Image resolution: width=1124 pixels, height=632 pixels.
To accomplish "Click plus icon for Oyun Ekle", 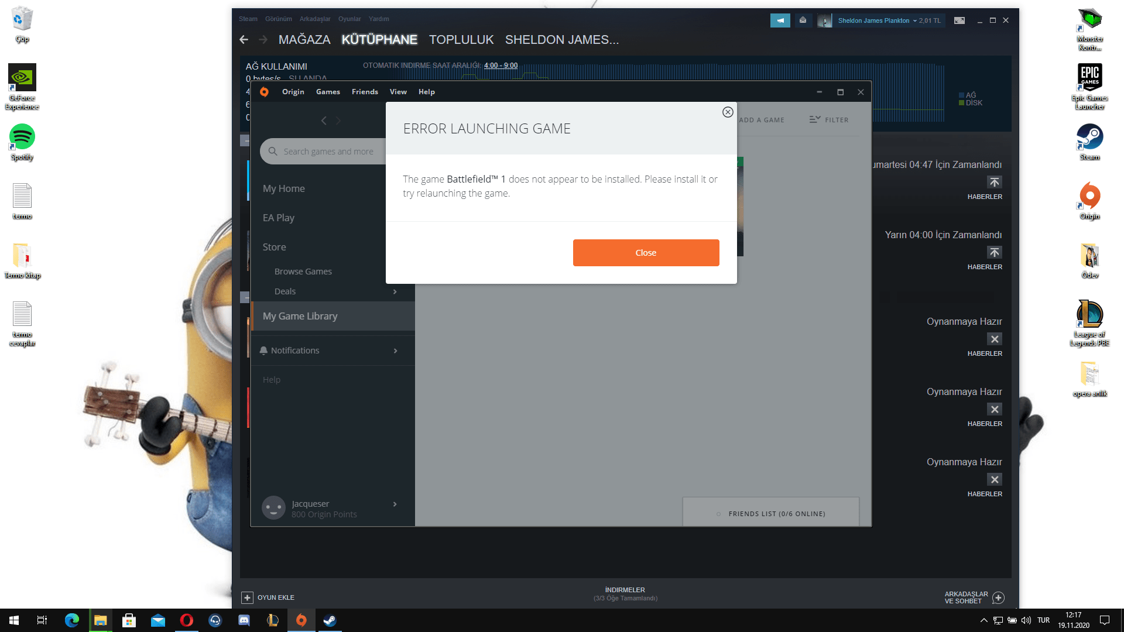I will click(247, 597).
